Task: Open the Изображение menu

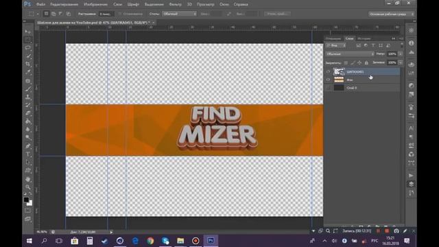Action: [x=96, y=5]
